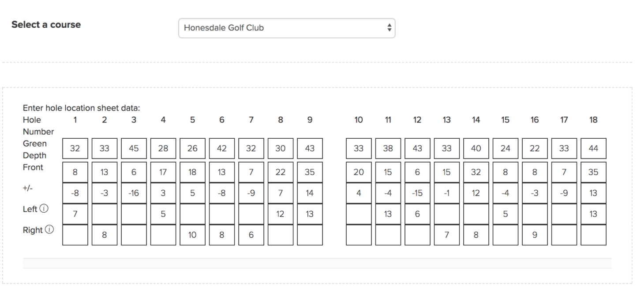
Task: Click the info icon next to Right
Action: (x=49, y=229)
